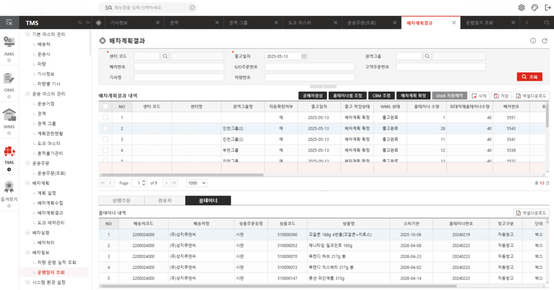554x290 pixels.
Task: Click the Dock 자동예약 button
Action: click(450, 96)
